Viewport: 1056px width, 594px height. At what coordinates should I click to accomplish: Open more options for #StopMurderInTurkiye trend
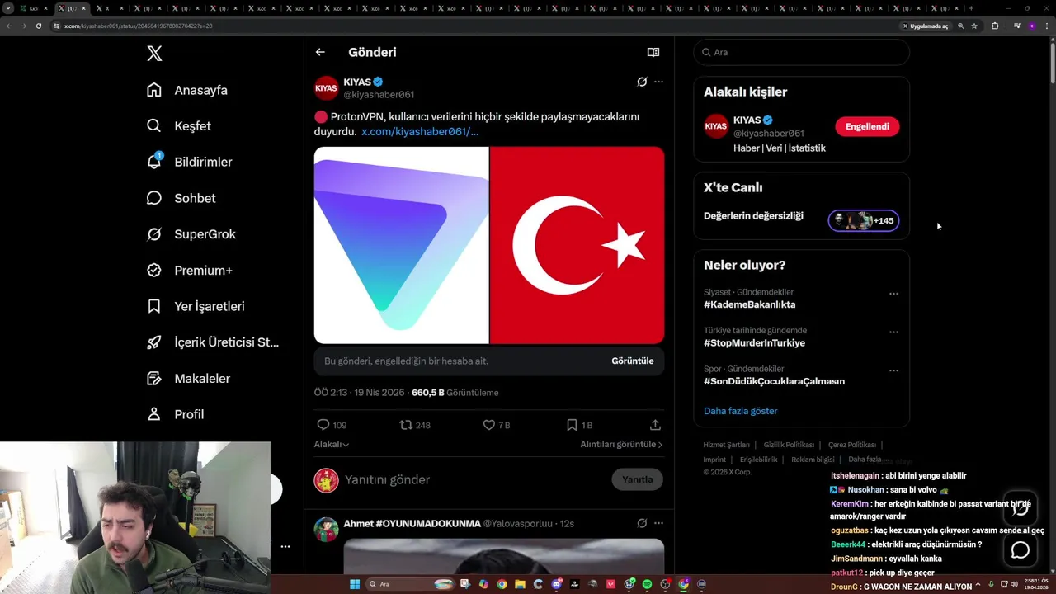pos(893,332)
